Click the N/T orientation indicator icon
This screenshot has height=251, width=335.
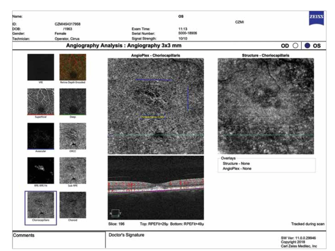pyautogui.click(x=115, y=213)
